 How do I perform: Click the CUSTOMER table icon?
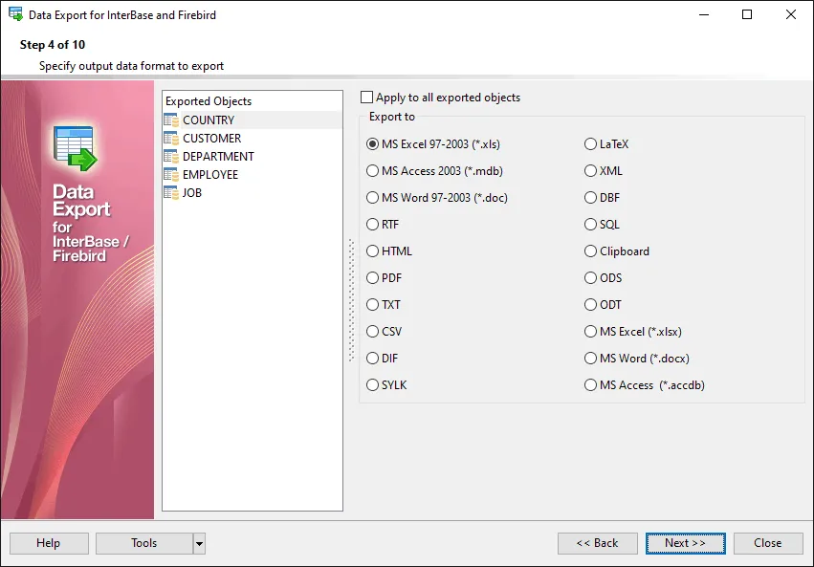tap(171, 139)
